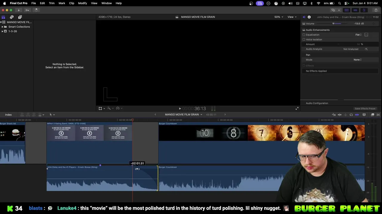The height and width of the screenshot is (214, 382).
Task: Show the Photos and Audio sidebar icon
Action: [12, 17]
